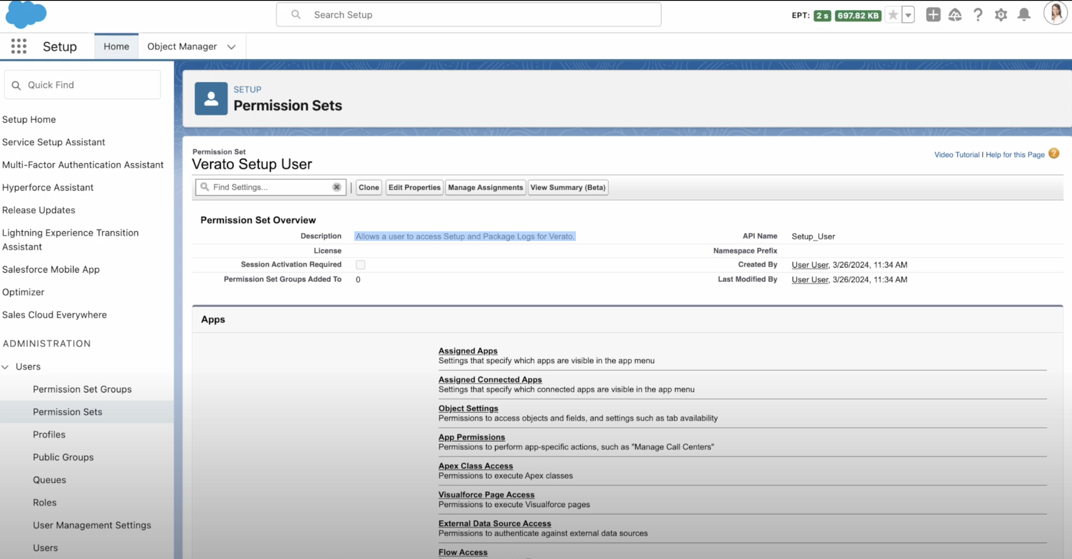
Task: Toggle Session Activation Required checkbox
Action: pyautogui.click(x=361, y=265)
